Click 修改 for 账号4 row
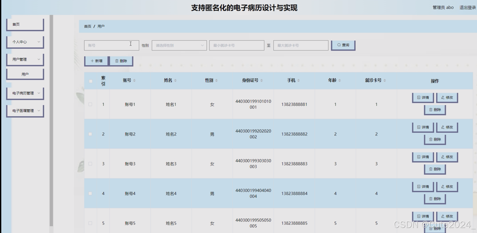The width and height of the screenshot is (477, 233). point(447,187)
